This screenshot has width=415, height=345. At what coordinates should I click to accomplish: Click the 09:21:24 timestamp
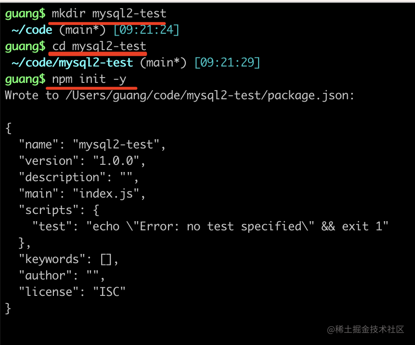(x=146, y=30)
